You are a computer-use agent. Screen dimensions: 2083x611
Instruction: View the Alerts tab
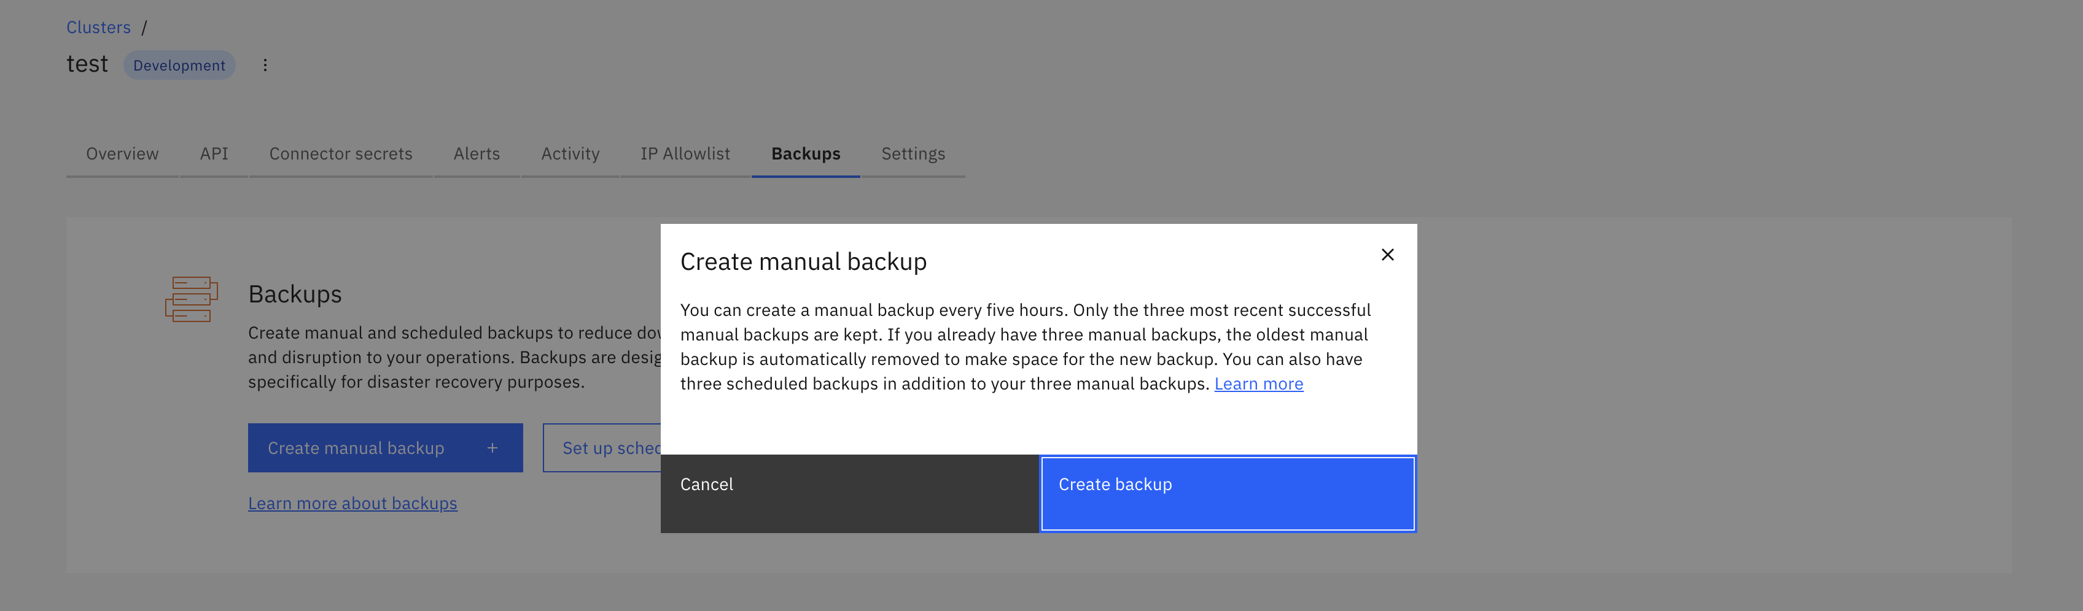(477, 153)
